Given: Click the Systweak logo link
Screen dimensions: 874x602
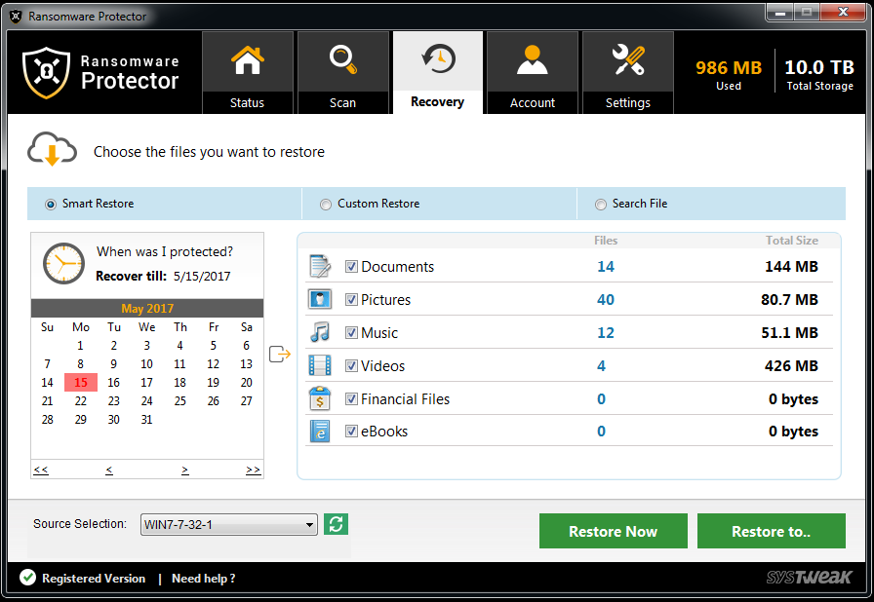Looking at the screenshot, I should pyautogui.click(x=809, y=577).
